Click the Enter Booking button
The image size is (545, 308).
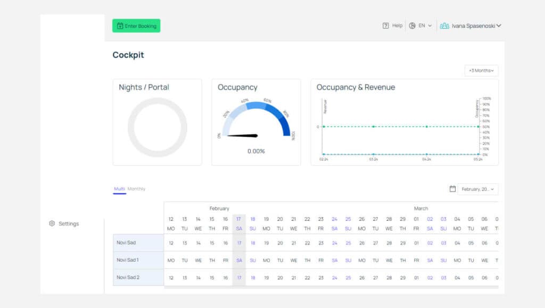tap(136, 26)
